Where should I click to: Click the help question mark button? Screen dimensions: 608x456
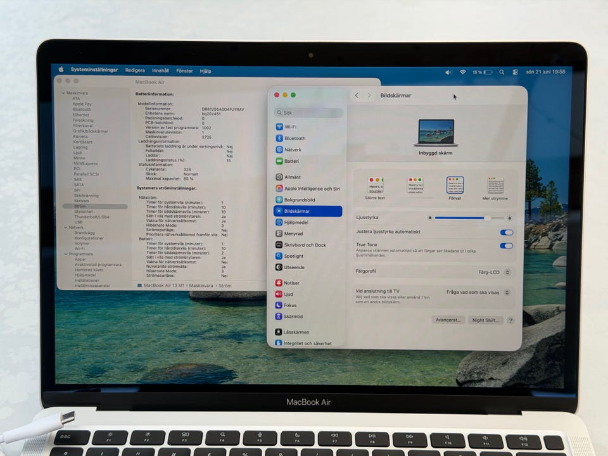(x=510, y=320)
